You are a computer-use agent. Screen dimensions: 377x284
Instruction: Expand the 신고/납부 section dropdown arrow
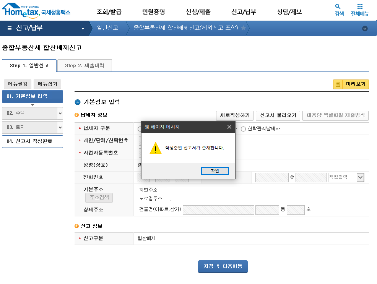coord(83,29)
